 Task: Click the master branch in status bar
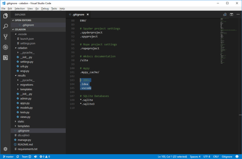tap(8, 156)
